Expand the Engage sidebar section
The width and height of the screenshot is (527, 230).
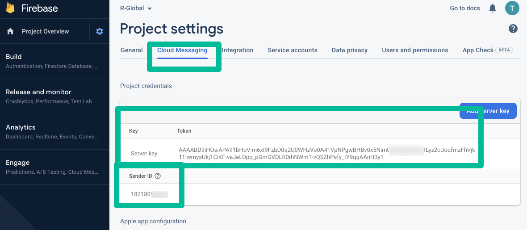[54, 167]
